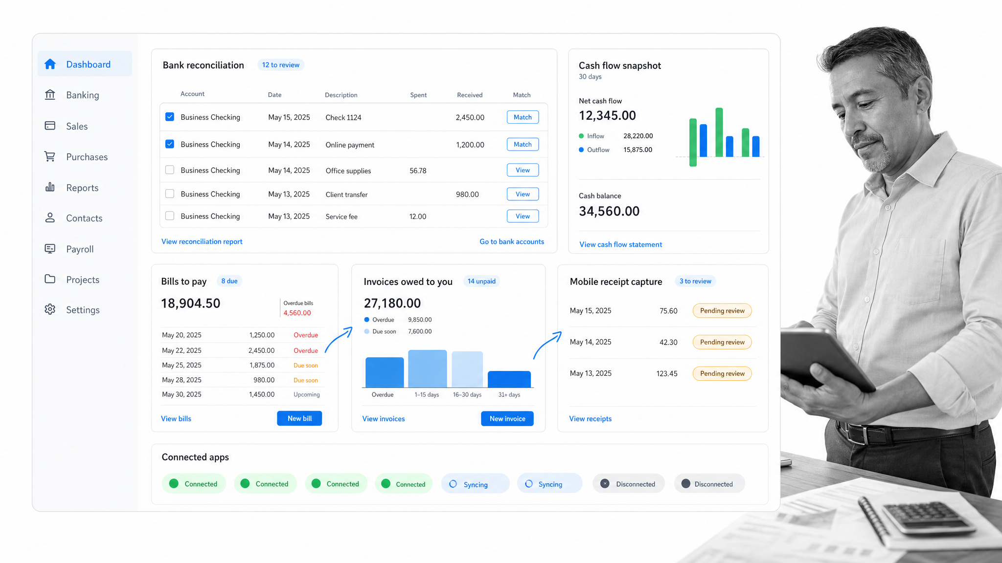Click the net cash flow 12,345.00
The image size is (1002, 563).
tap(607, 116)
